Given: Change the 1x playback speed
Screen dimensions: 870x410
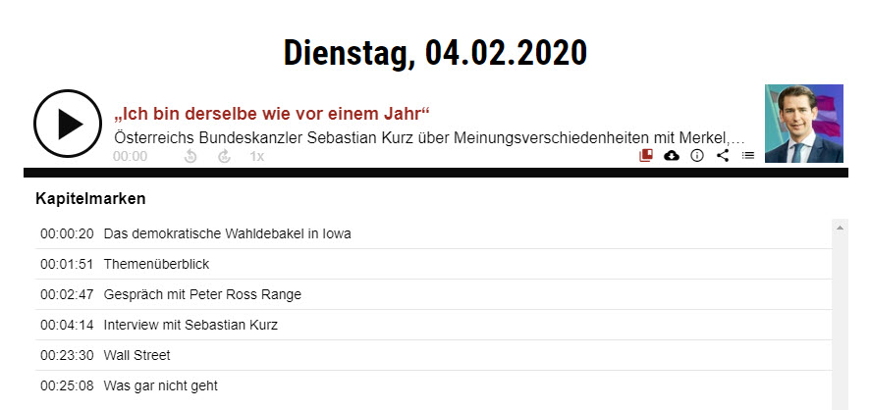Looking at the screenshot, I should 256,156.
